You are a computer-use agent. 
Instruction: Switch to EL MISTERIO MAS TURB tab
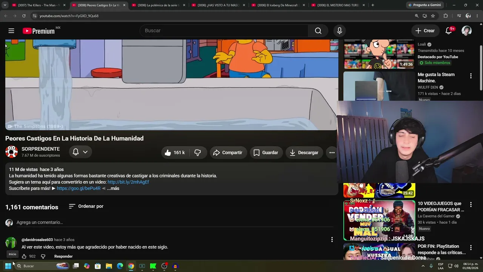click(338, 5)
